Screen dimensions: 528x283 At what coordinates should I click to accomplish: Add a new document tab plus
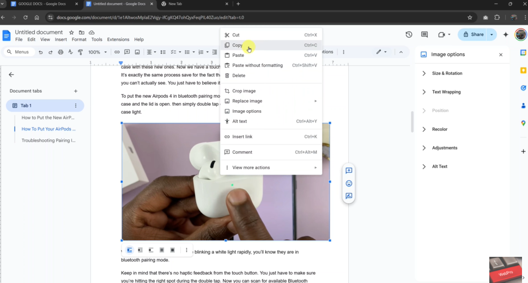(x=76, y=91)
